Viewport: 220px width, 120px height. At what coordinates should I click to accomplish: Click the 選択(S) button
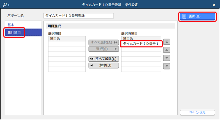[104, 49]
